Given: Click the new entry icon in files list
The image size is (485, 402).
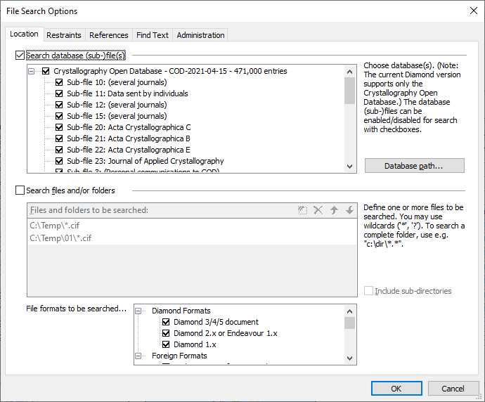Looking at the screenshot, I should click(x=303, y=210).
